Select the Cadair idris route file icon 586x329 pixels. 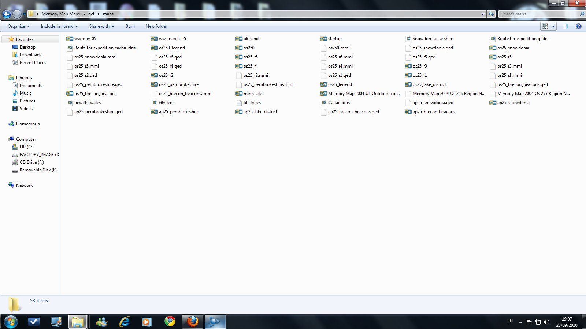[x=323, y=103]
